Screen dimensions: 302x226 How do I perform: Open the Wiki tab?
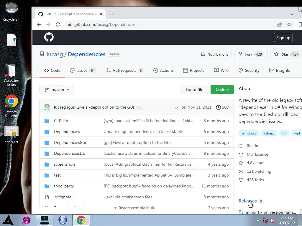click(x=221, y=70)
